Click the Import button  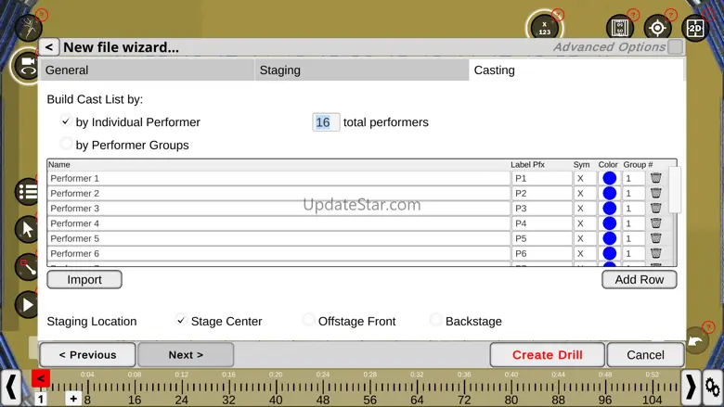[84, 280]
